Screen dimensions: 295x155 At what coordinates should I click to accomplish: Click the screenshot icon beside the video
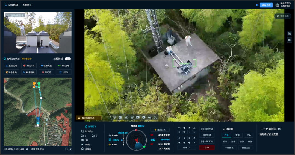coord(289,34)
